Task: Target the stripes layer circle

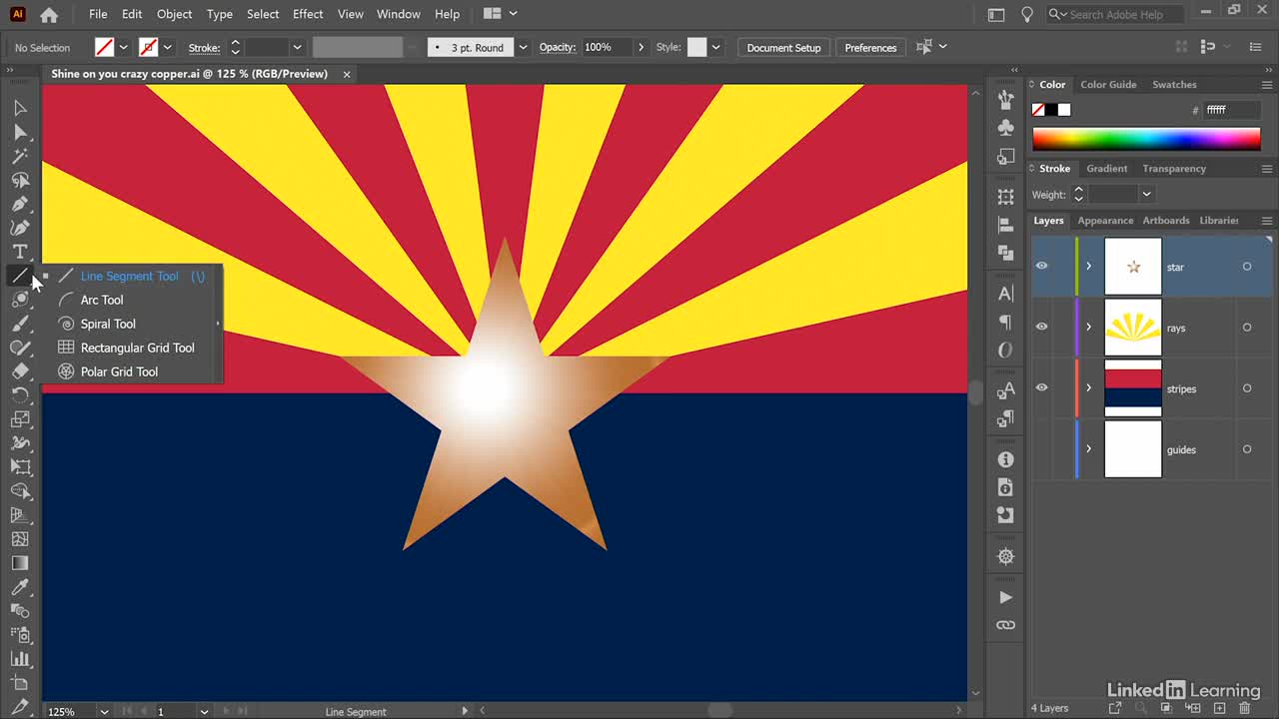Action: pyautogui.click(x=1247, y=388)
